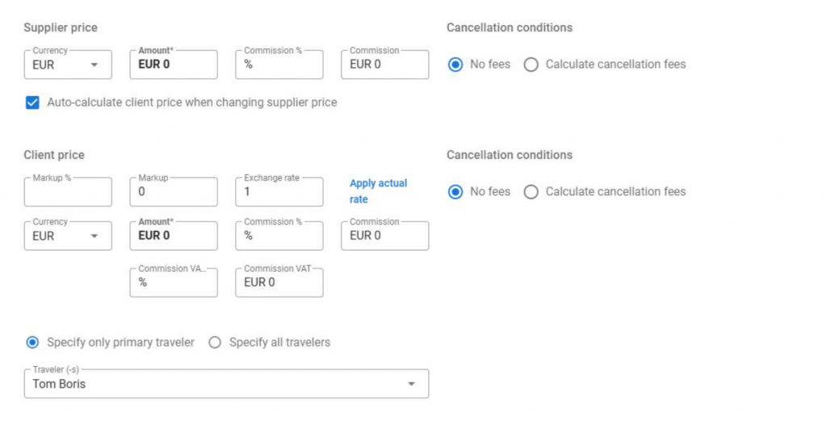Select Specify all travelers option
Viewport: 827px width, 425px height.
tap(215, 342)
